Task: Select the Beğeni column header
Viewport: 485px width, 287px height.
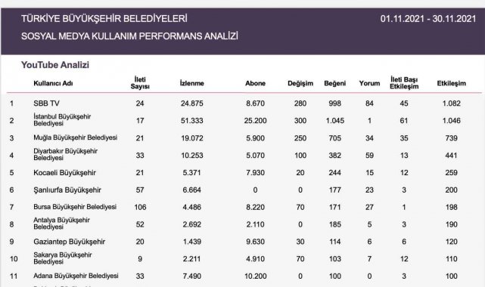Action: tap(335, 83)
